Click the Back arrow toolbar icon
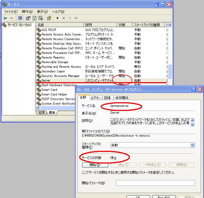 [5, 18]
